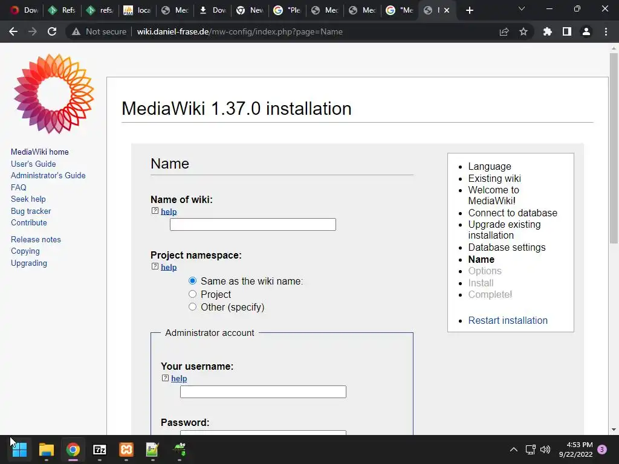
Task: Click the Not secure warning icon
Action: click(x=76, y=31)
